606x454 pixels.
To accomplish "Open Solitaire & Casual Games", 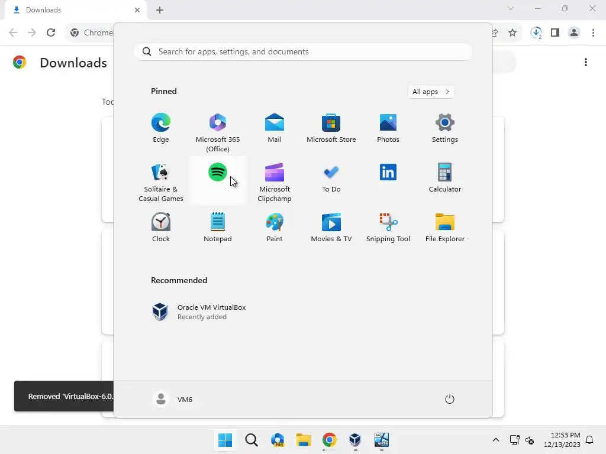I will [161, 181].
